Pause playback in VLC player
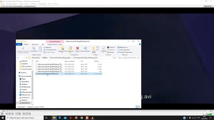Screen dimensions: 214x120 pyautogui.click(x=2, y=114)
